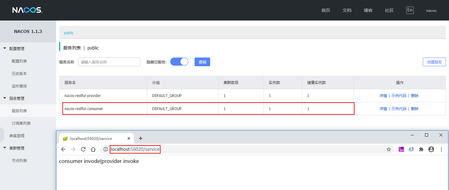449x190 pixels.
Task: Switch language with the En icon
Action: 410,10
